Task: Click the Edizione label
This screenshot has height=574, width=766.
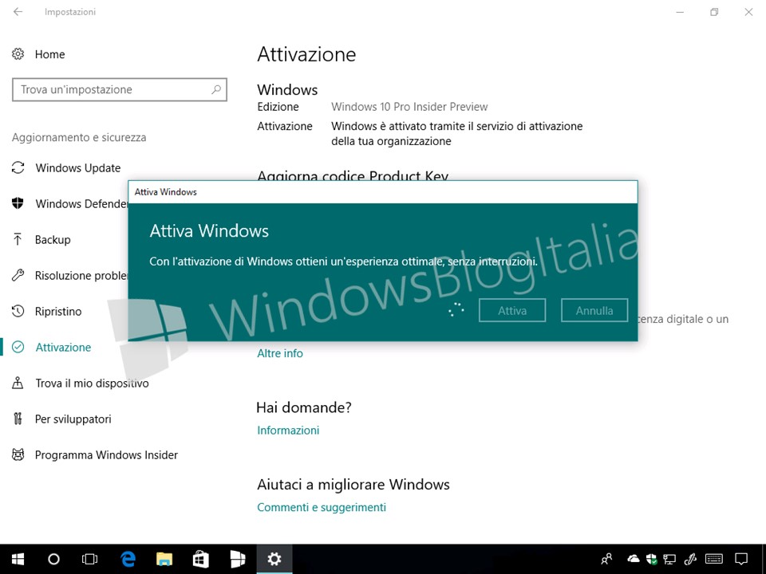Action: [278, 107]
